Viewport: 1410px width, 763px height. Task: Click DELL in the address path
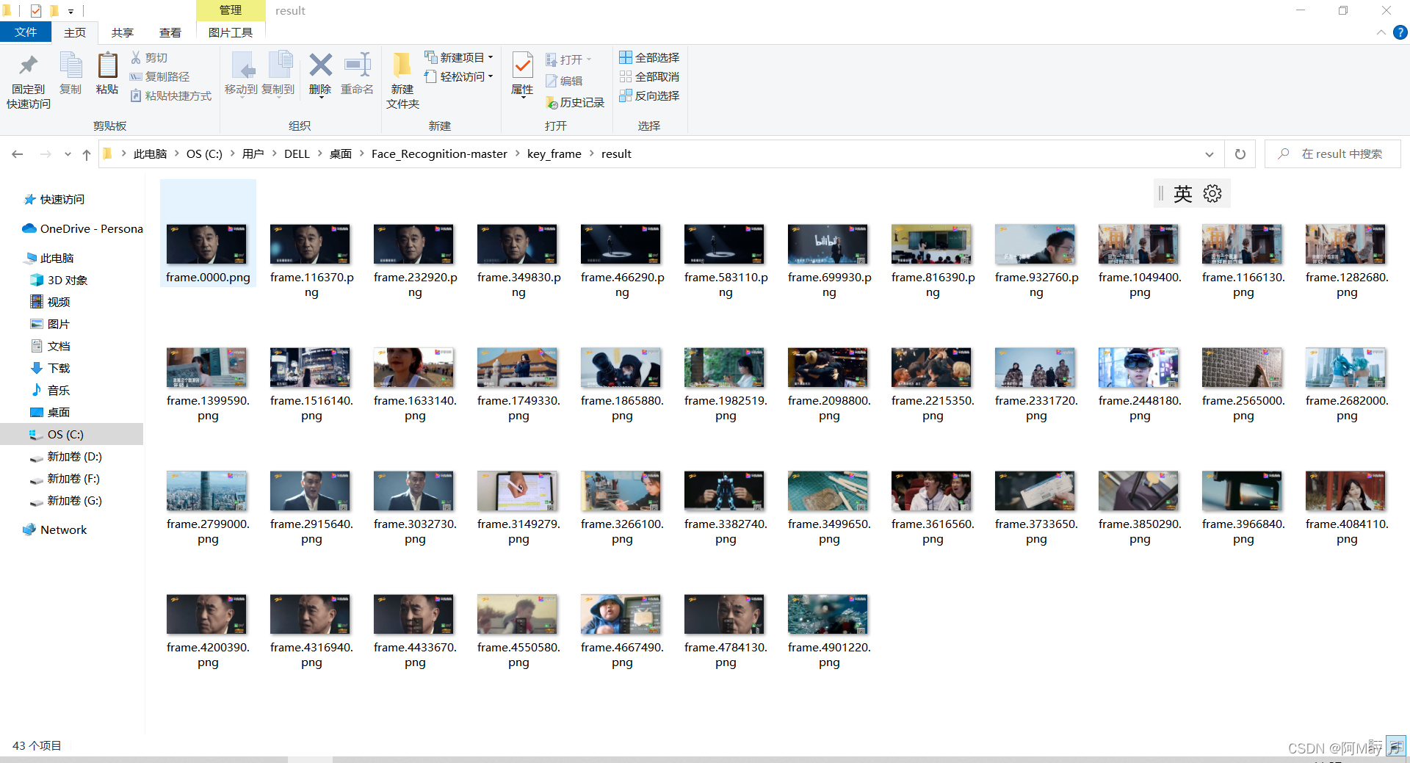point(297,153)
